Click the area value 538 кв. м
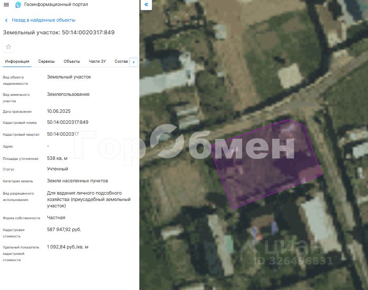 click(x=57, y=159)
